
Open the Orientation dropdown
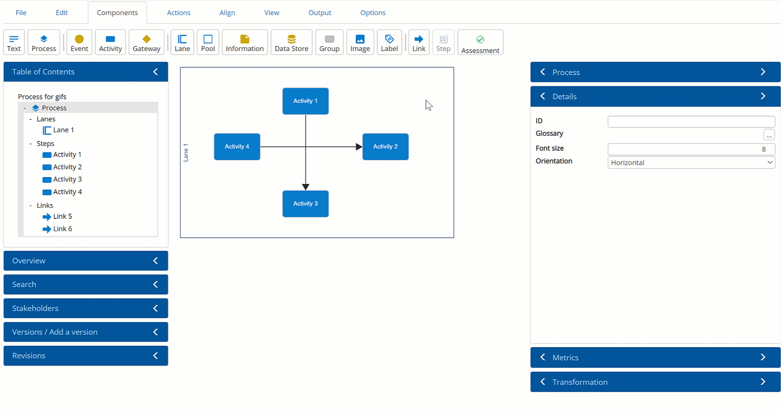tap(691, 163)
